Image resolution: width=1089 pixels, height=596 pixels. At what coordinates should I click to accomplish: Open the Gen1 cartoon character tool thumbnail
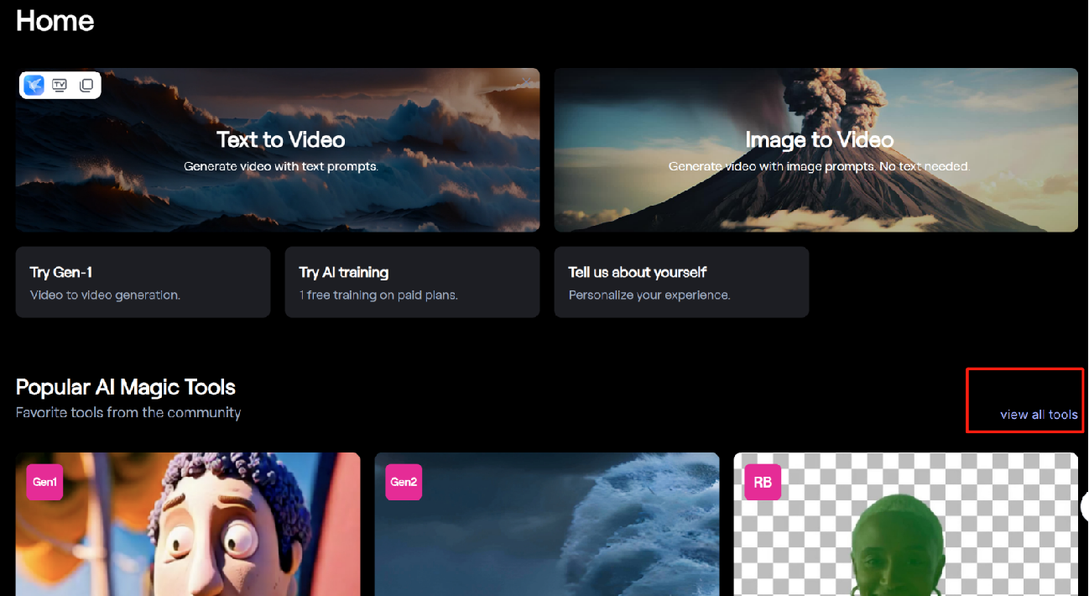pos(188,525)
